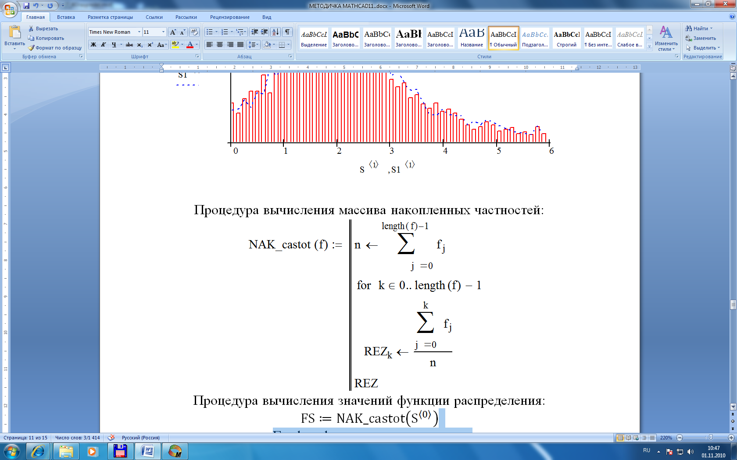Apply the Название style
Image resolution: width=737 pixels, height=460 pixels.
(472, 38)
